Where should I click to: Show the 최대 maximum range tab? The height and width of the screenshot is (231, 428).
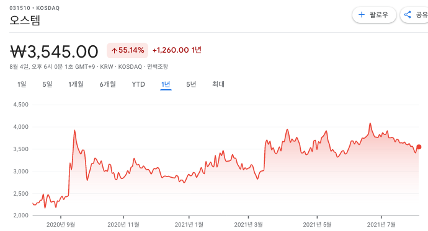pos(218,84)
